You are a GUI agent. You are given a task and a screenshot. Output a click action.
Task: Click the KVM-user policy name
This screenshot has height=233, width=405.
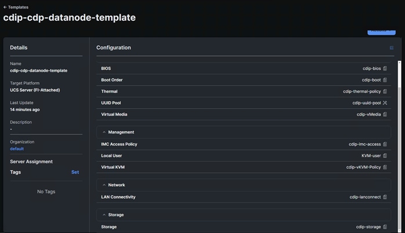tap(371, 156)
